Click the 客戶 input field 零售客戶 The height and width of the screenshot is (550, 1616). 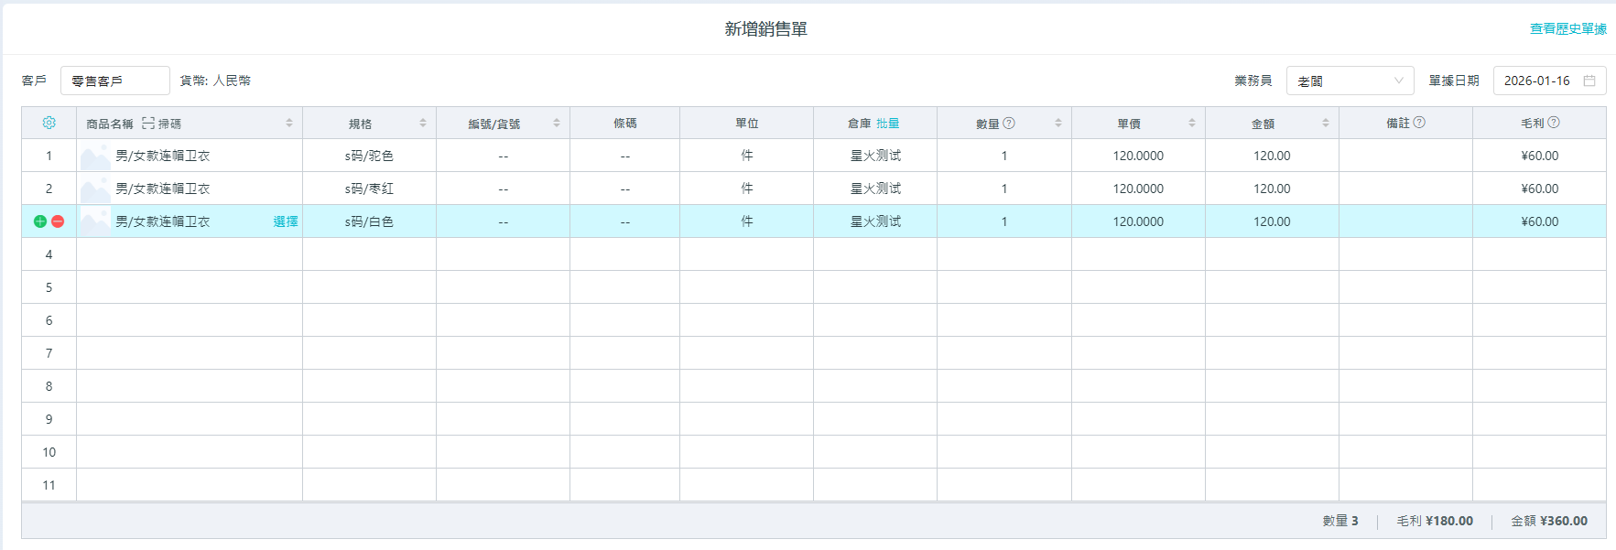[x=115, y=81]
